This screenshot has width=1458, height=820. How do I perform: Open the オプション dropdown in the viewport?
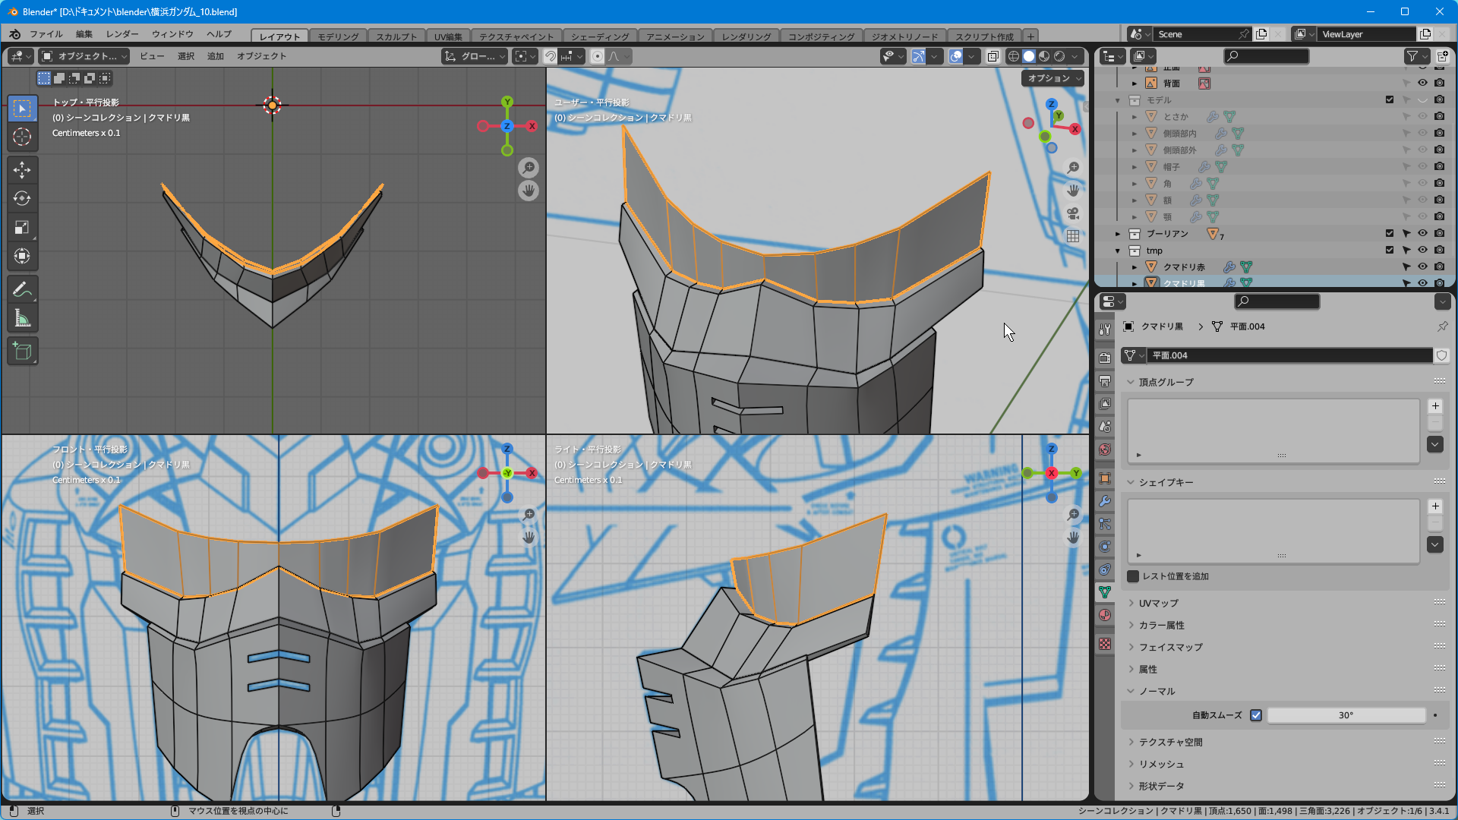point(1053,78)
